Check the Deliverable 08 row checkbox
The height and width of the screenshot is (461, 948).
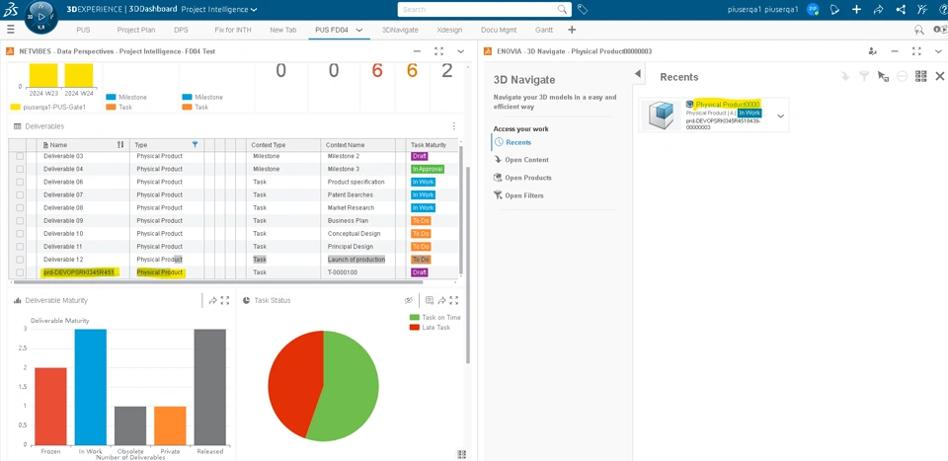coord(20,208)
